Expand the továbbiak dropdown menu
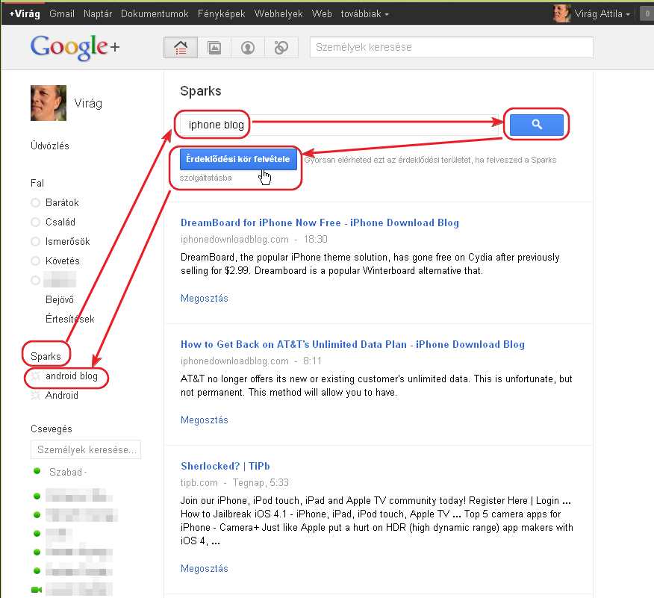The height and width of the screenshot is (598, 654). 364,13
